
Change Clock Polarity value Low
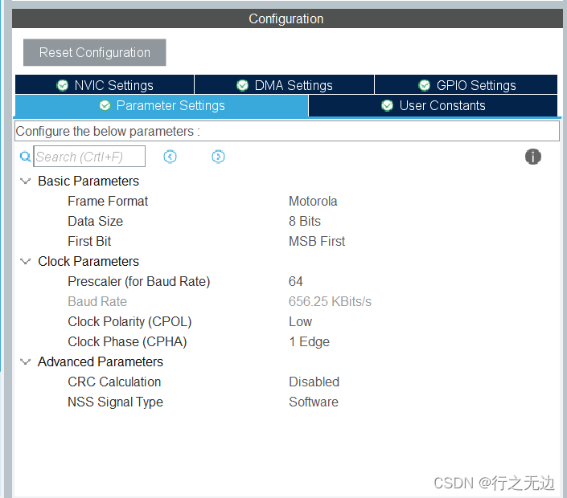[x=300, y=321]
